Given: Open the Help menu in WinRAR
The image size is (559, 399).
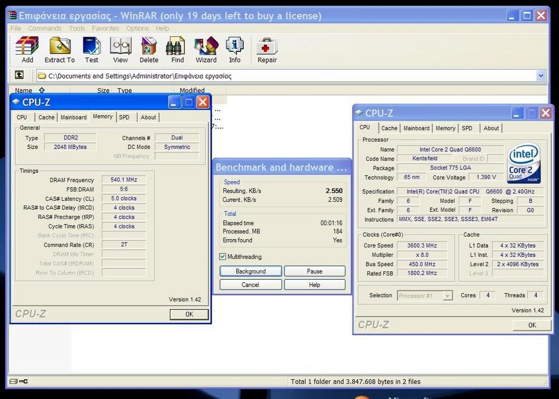Looking at the screenshot, I should tap(162, 28).
